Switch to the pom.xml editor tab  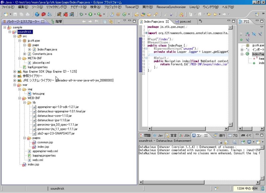pos(183,22)
